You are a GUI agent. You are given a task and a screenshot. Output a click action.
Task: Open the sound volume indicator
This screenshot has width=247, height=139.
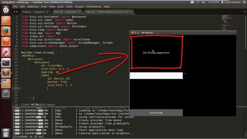204,2
